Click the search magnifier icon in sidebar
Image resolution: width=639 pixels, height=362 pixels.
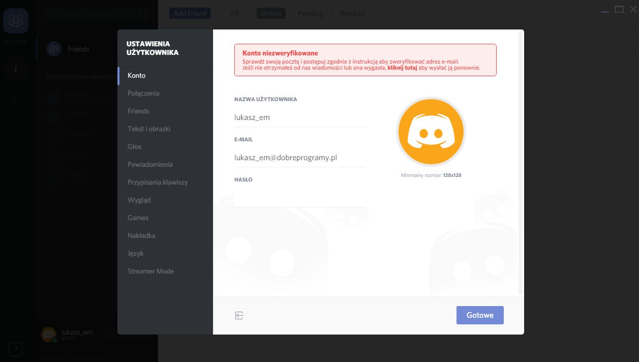pos(142,14)
